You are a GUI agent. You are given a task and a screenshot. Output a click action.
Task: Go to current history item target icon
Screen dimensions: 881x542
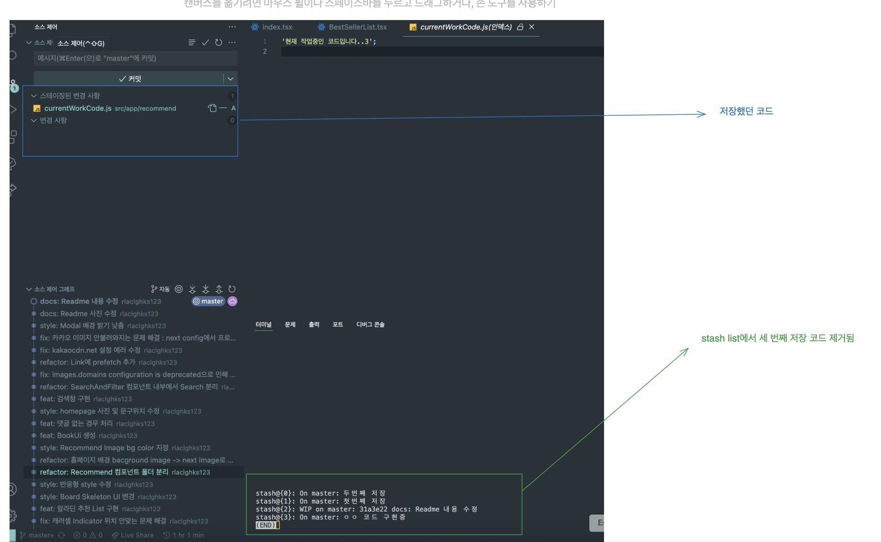[179, 289]
